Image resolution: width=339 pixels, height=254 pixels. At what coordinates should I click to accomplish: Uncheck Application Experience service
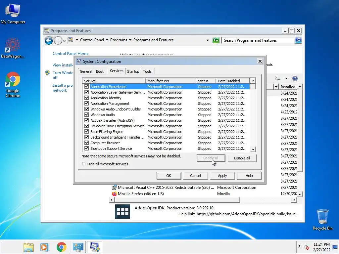tap(87, 87)
